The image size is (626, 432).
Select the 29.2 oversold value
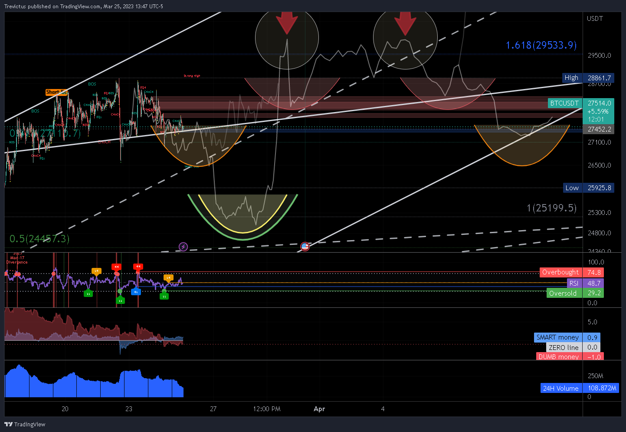(593, 293)
